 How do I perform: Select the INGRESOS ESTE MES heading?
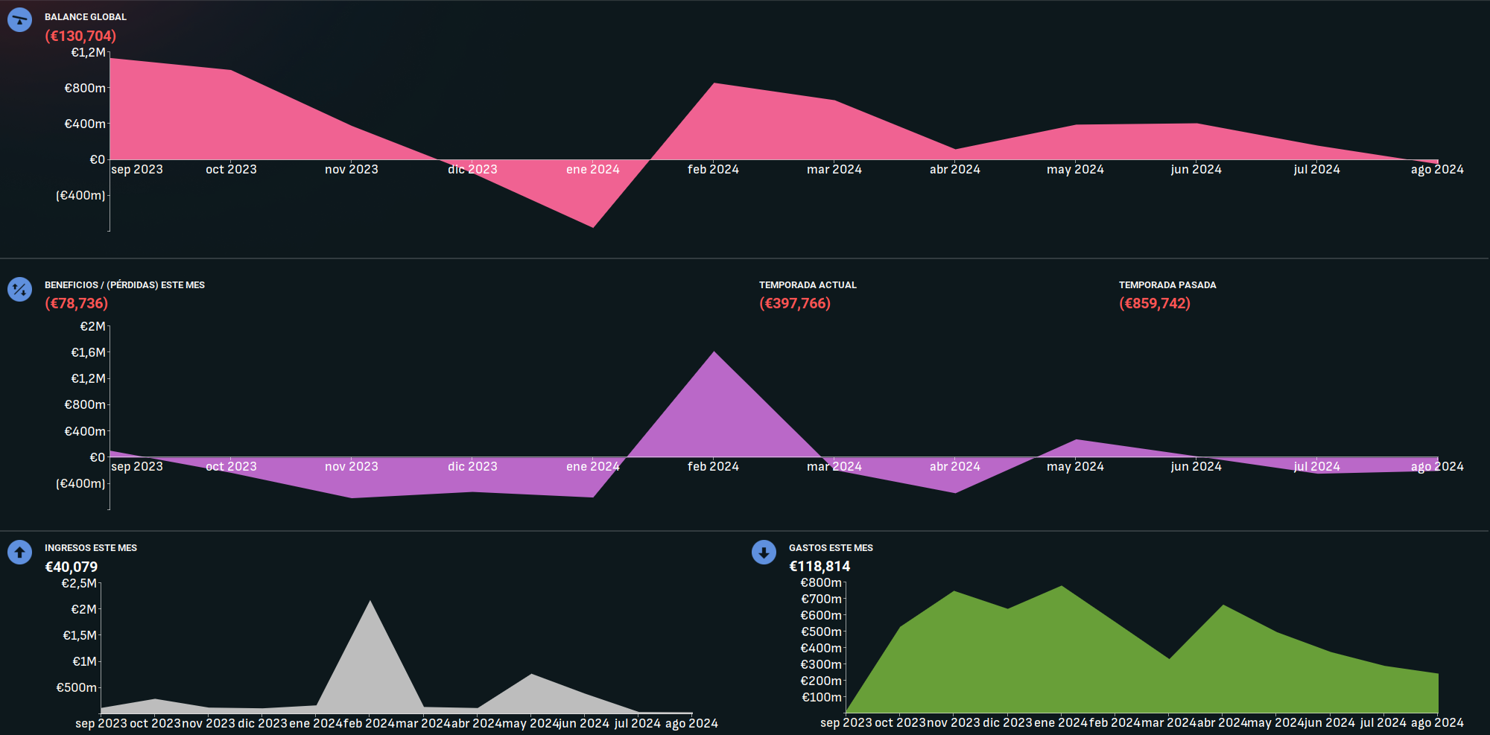[91, 548]
